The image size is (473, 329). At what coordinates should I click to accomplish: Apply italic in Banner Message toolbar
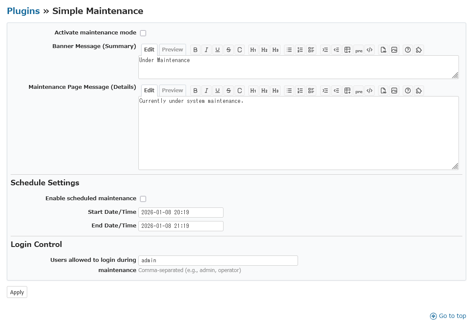[x=206, y=50]
